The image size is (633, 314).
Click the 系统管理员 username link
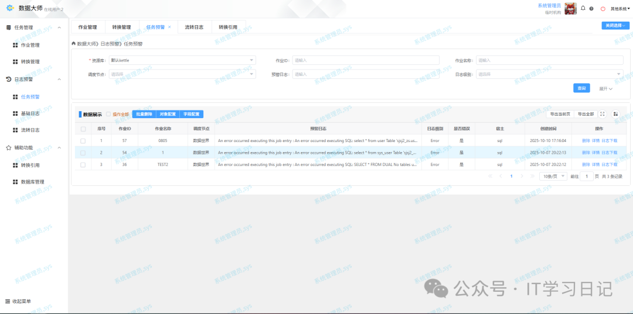[549, 5]
